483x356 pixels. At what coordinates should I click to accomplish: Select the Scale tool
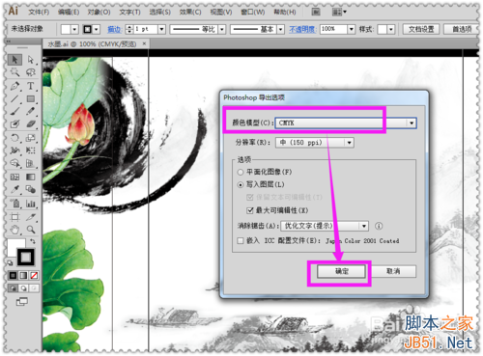pyautogui.click(x=31, y=138)
